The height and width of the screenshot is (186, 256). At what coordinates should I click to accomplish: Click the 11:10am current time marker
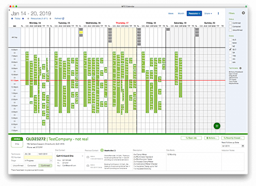(x=15, y=81)
